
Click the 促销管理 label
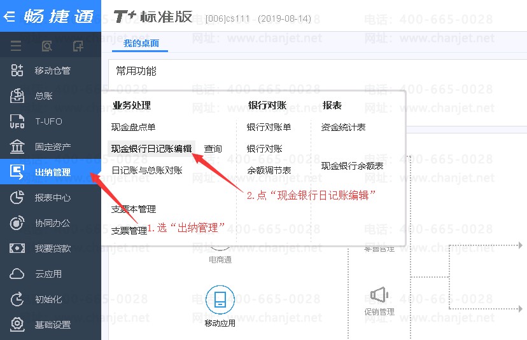[379, 312]
